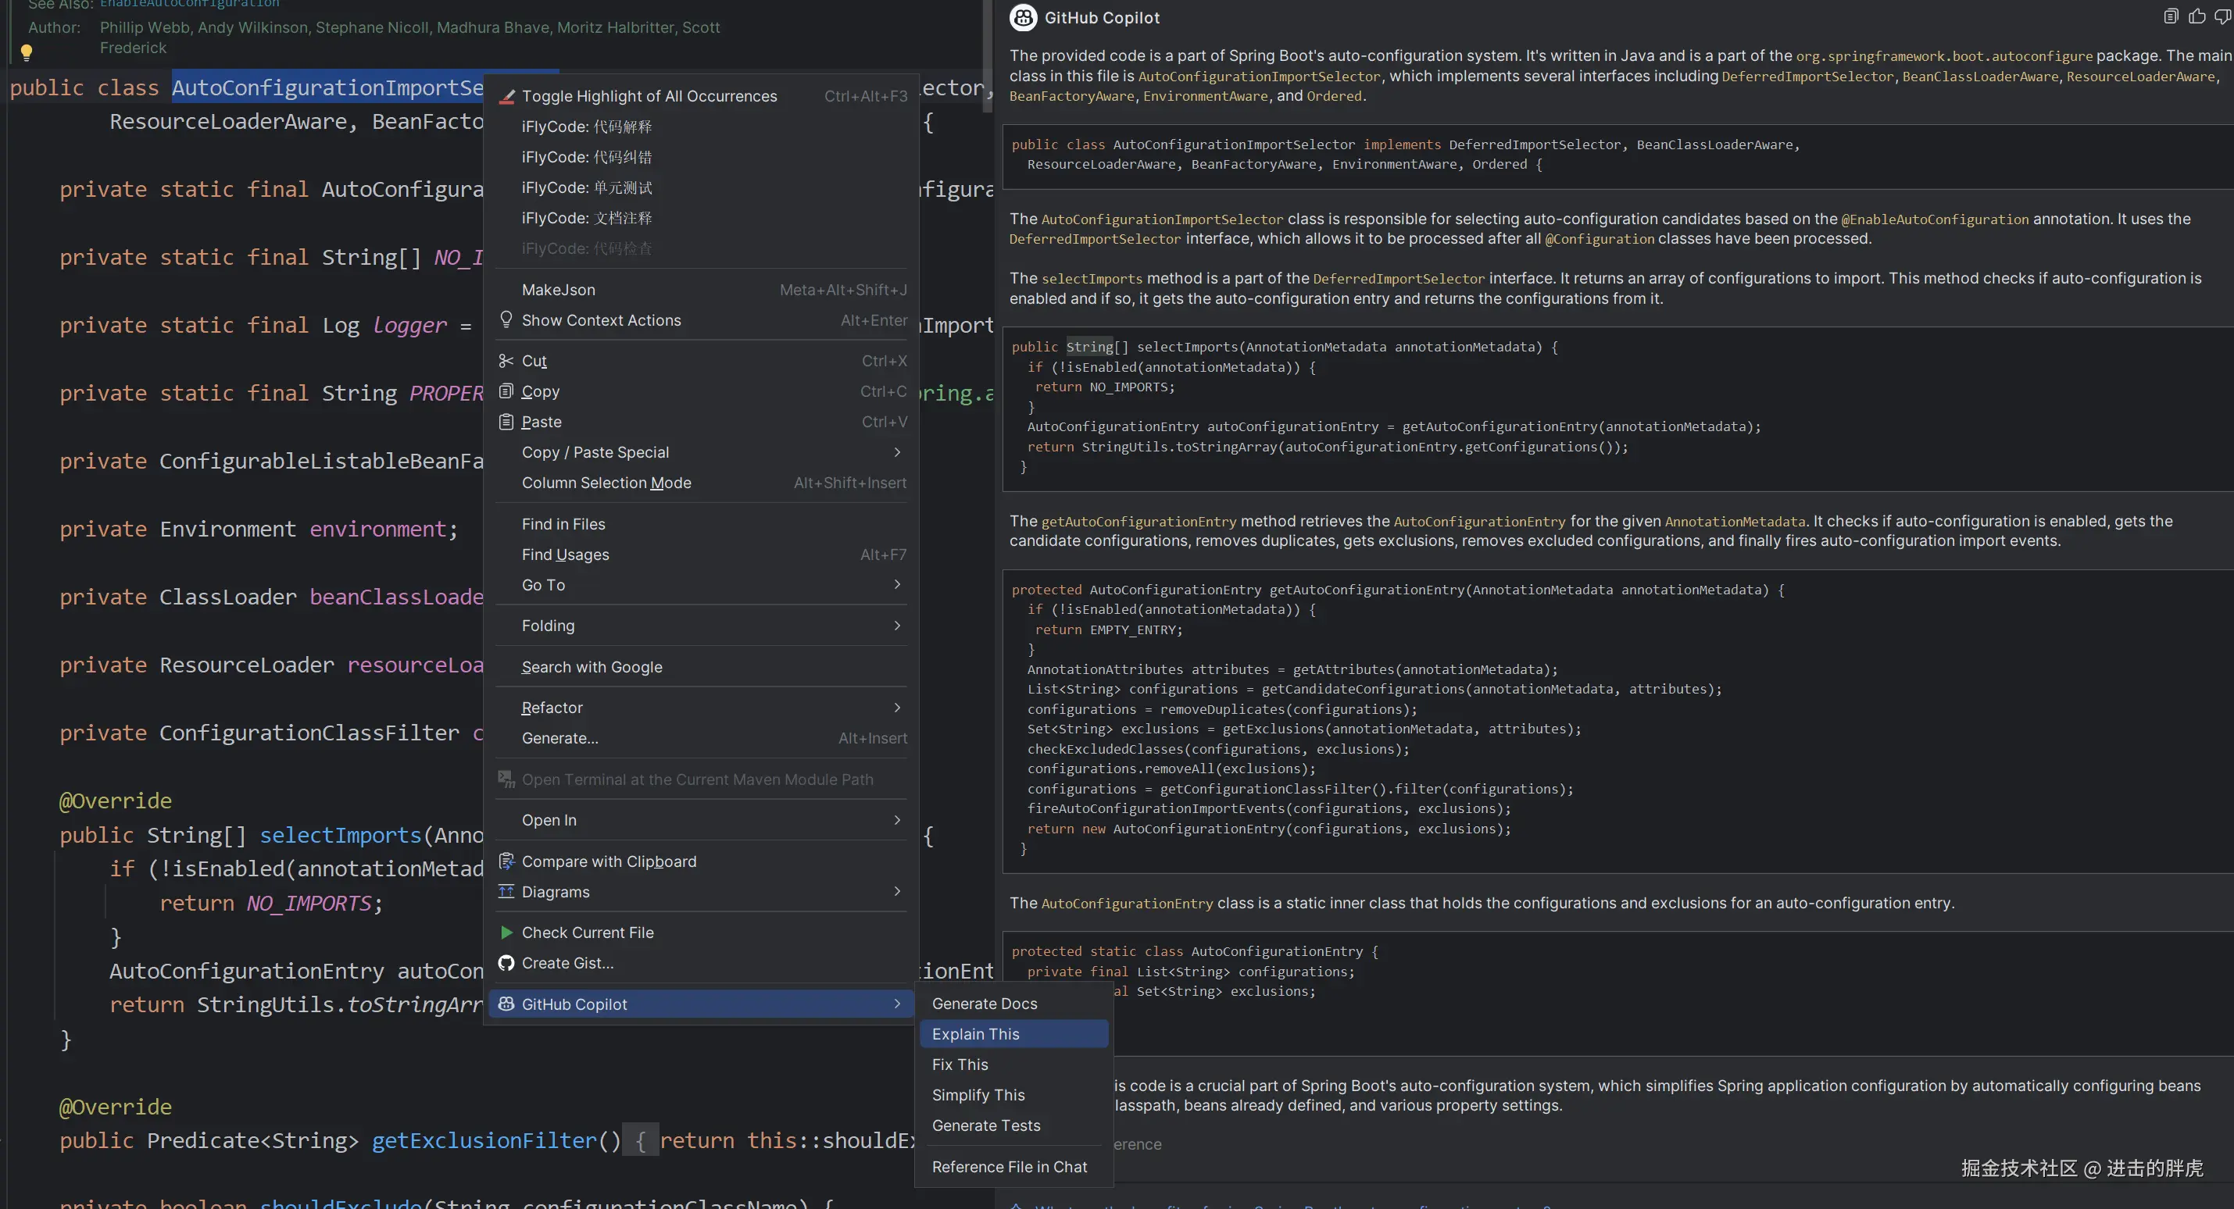Toggle Highlight of All Occurrences
This screenshot has width=2234, height=1209.
(649, 96)
